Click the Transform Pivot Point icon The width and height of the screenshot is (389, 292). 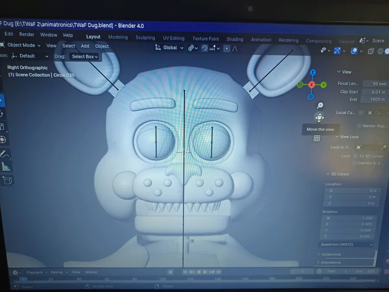[191, 48]
